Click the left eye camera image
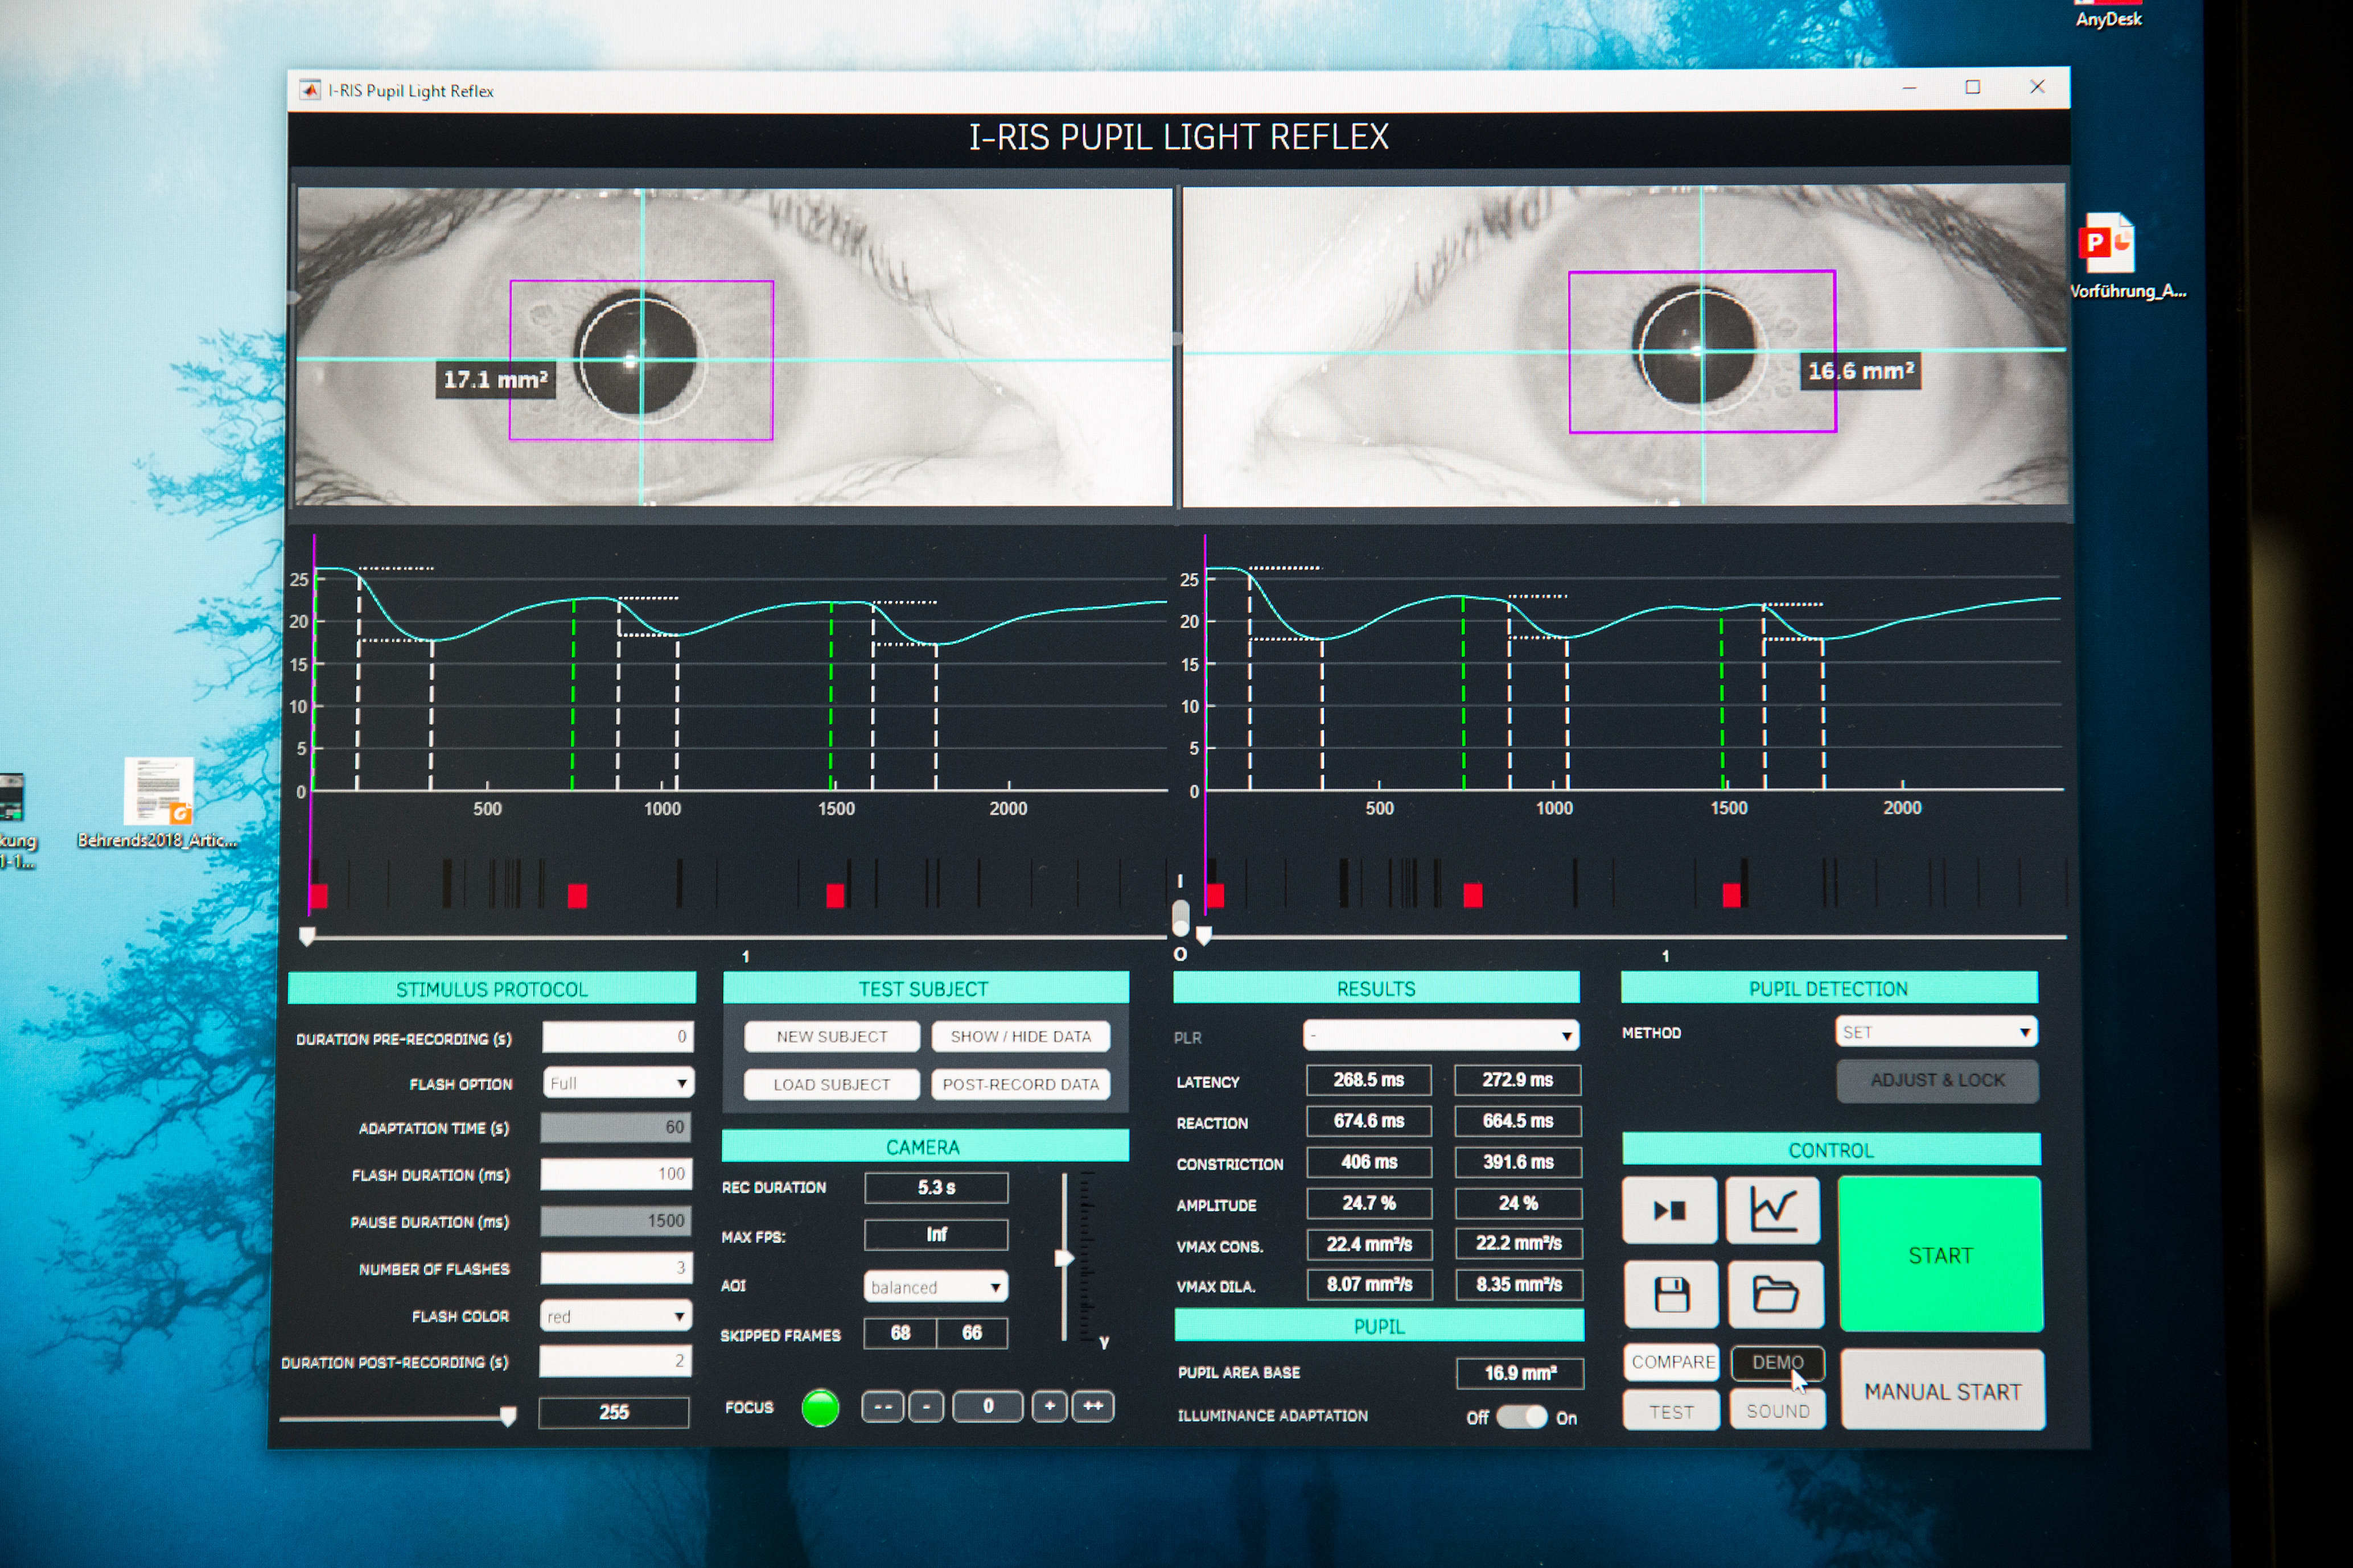The image size is (2353, 1568). (733, 347)
